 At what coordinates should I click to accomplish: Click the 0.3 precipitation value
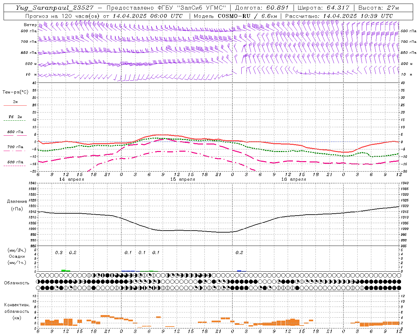tap(59, 252)
